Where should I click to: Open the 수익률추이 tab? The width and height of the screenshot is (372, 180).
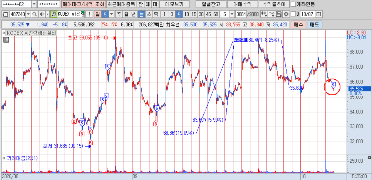274,4
